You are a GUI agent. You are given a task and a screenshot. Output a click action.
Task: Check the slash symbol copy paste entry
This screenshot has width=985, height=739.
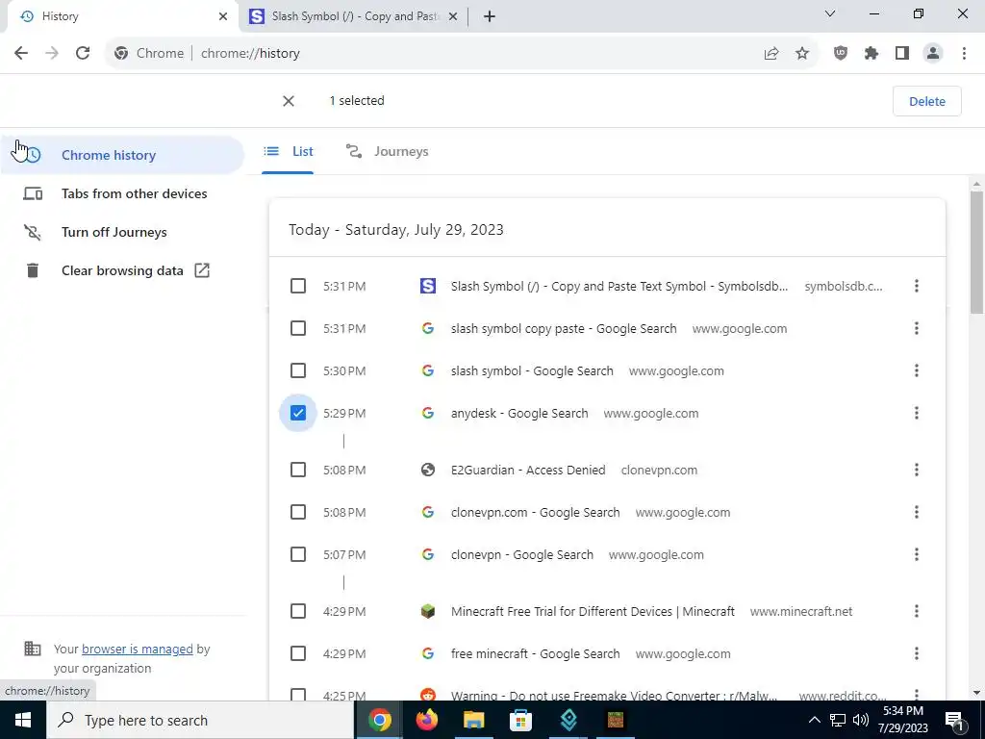tap(298, 329)
